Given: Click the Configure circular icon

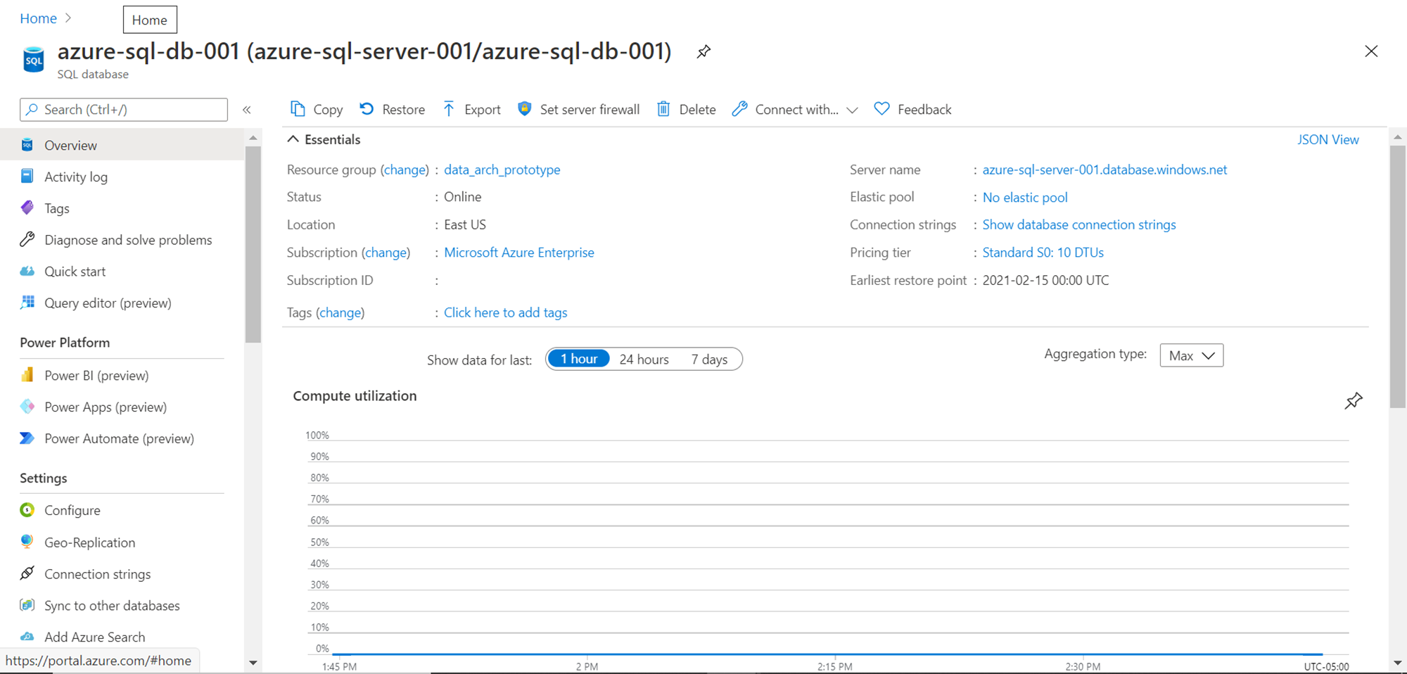Looking at the screenshot, I should click(x=27, y=510).
